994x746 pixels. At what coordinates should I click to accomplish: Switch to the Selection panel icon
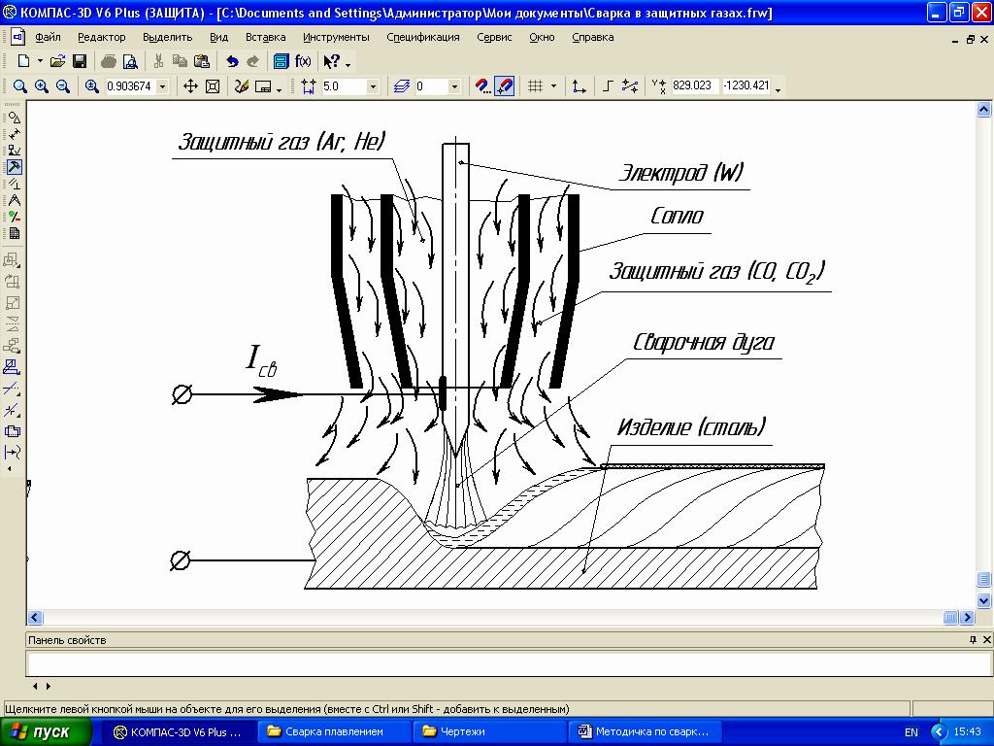click(x=14, y=217)
